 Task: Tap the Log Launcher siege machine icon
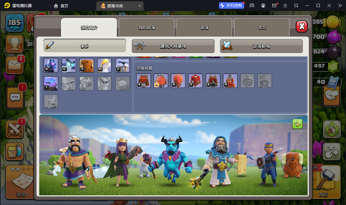point(213,81)
